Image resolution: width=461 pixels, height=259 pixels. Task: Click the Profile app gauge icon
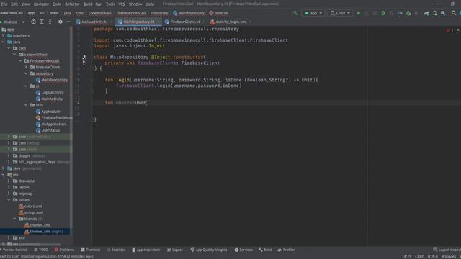pos(400,13)
